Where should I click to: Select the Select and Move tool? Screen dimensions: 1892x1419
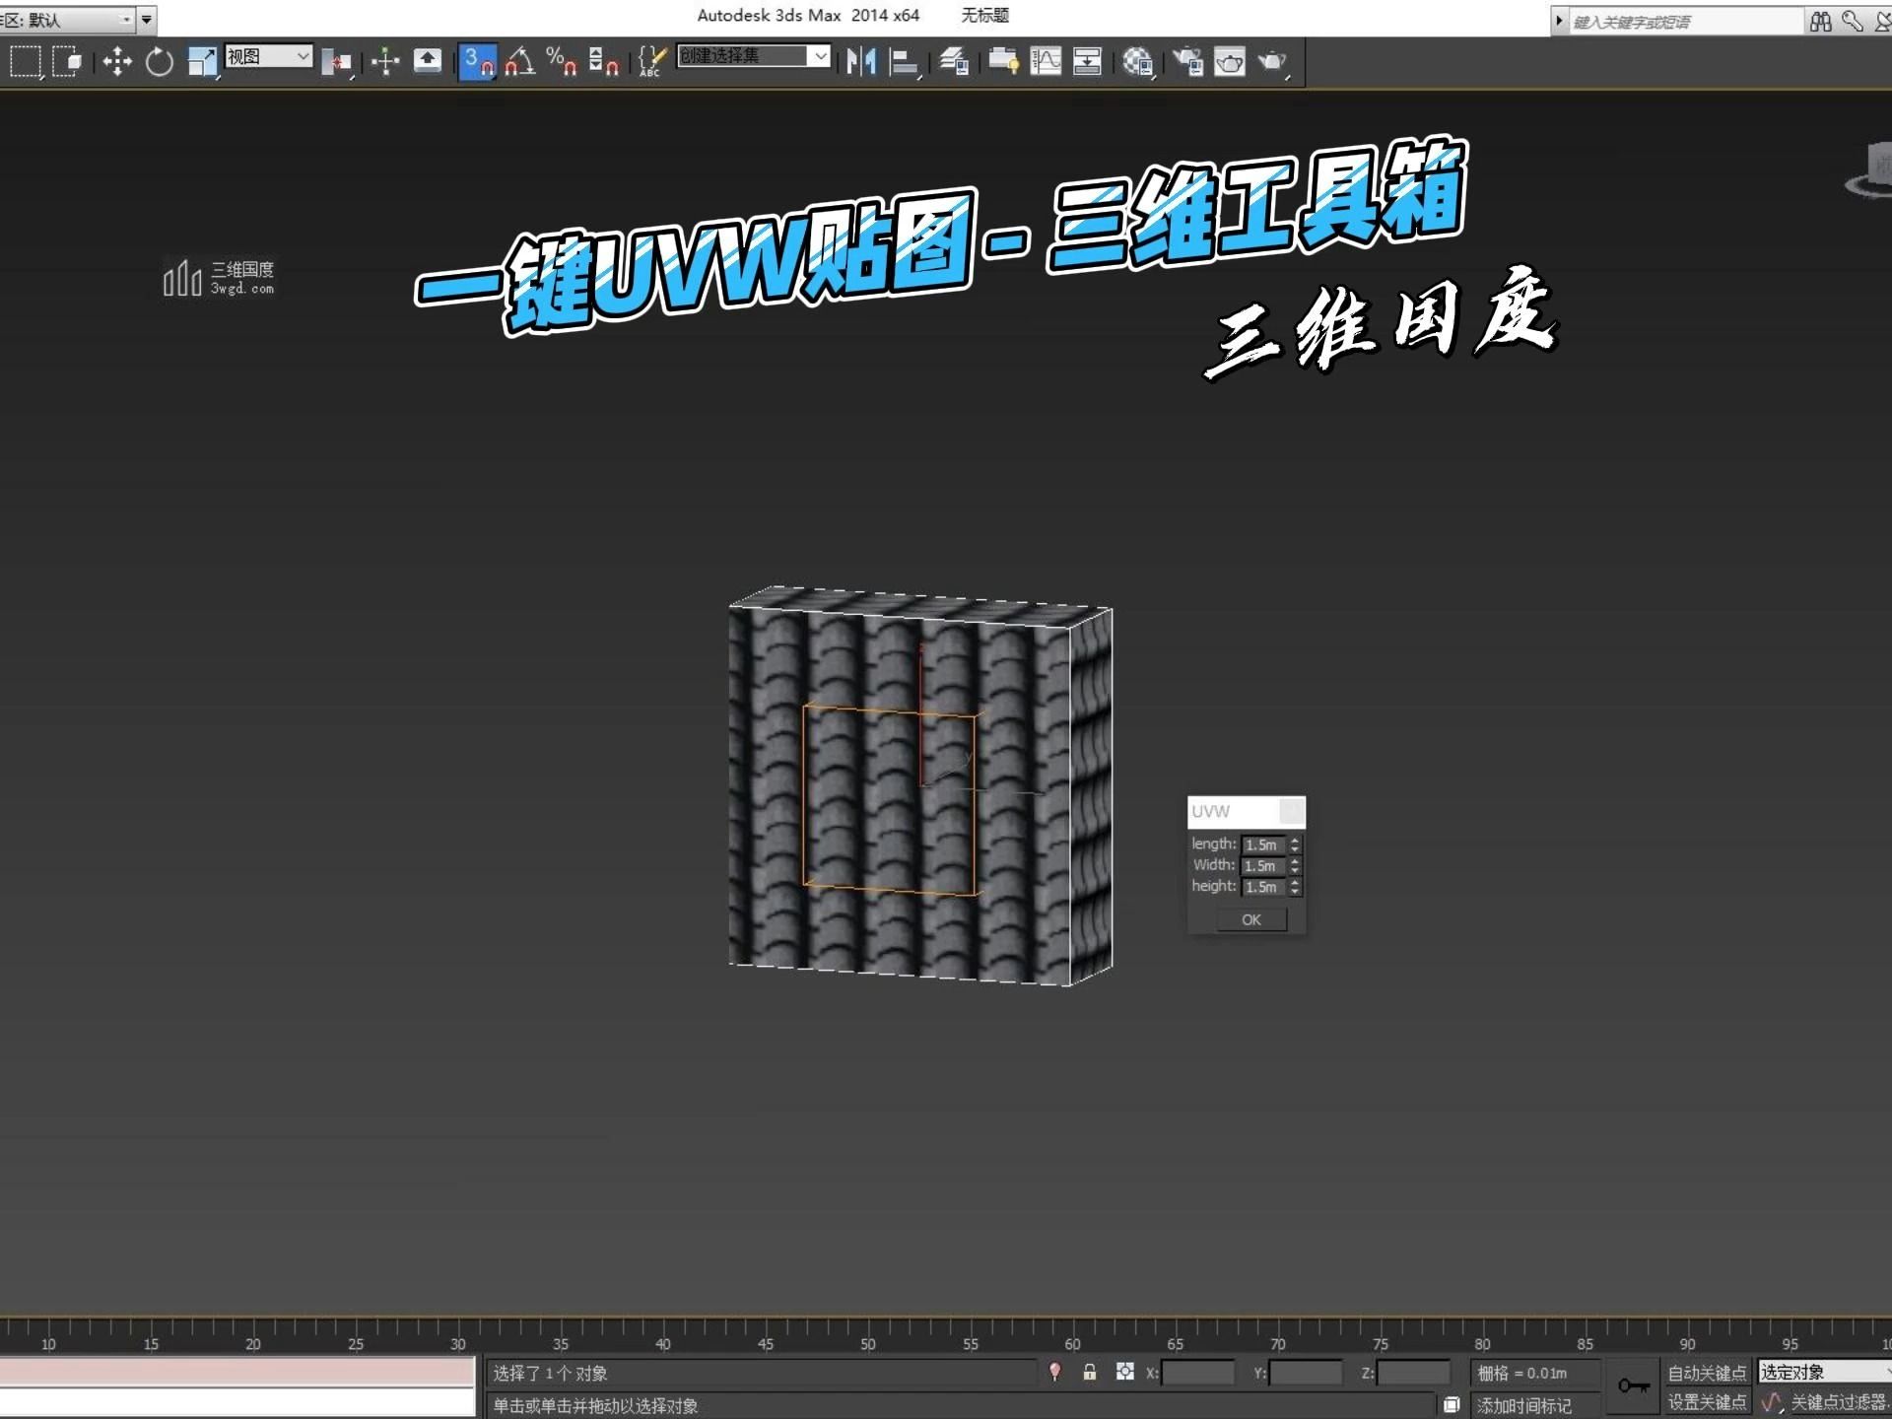(x=116, y=62)
